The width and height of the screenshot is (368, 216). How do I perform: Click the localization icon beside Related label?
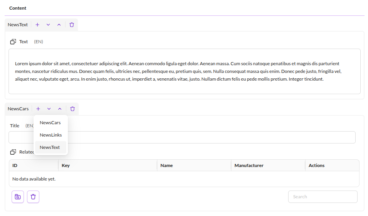[x=13, y=152]
